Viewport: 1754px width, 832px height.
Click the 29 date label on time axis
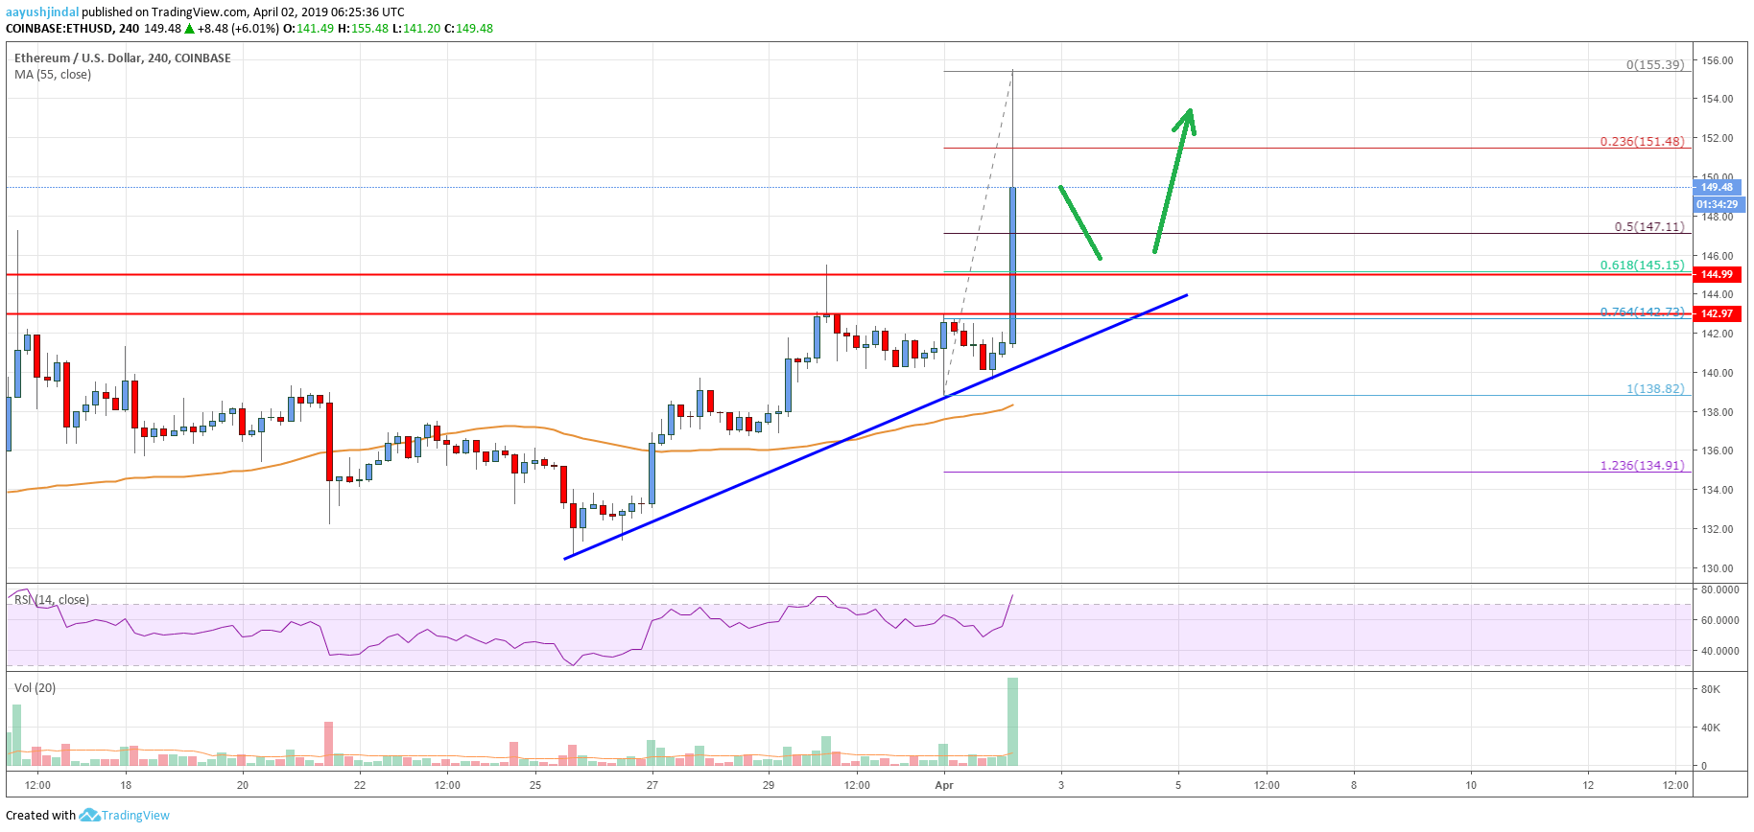click(x=769, y=786)
